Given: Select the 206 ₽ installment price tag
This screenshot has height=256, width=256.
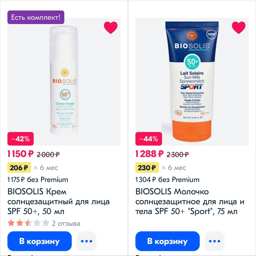Looking at the screenshot, I should 19,167.
